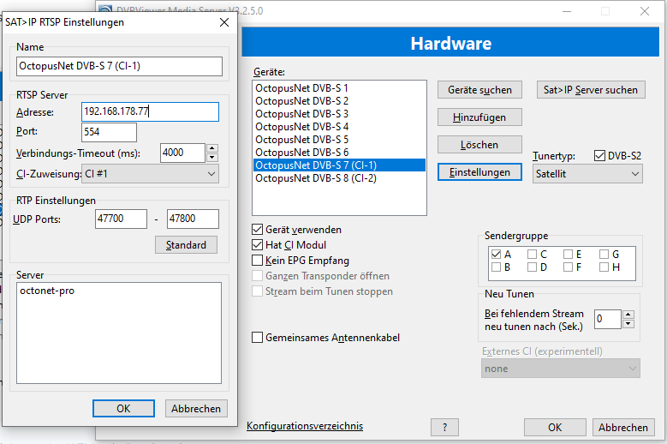Increase Verbindungs-Timeout with the up arrow
Screen dimensions: 667x444
coord(212,148)
